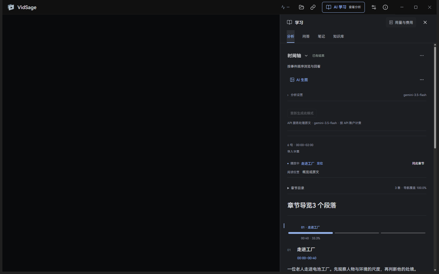Screen dimensions: 439x274
Task: Click the gemini-3.5-flash model label
Action: (415, 95)
